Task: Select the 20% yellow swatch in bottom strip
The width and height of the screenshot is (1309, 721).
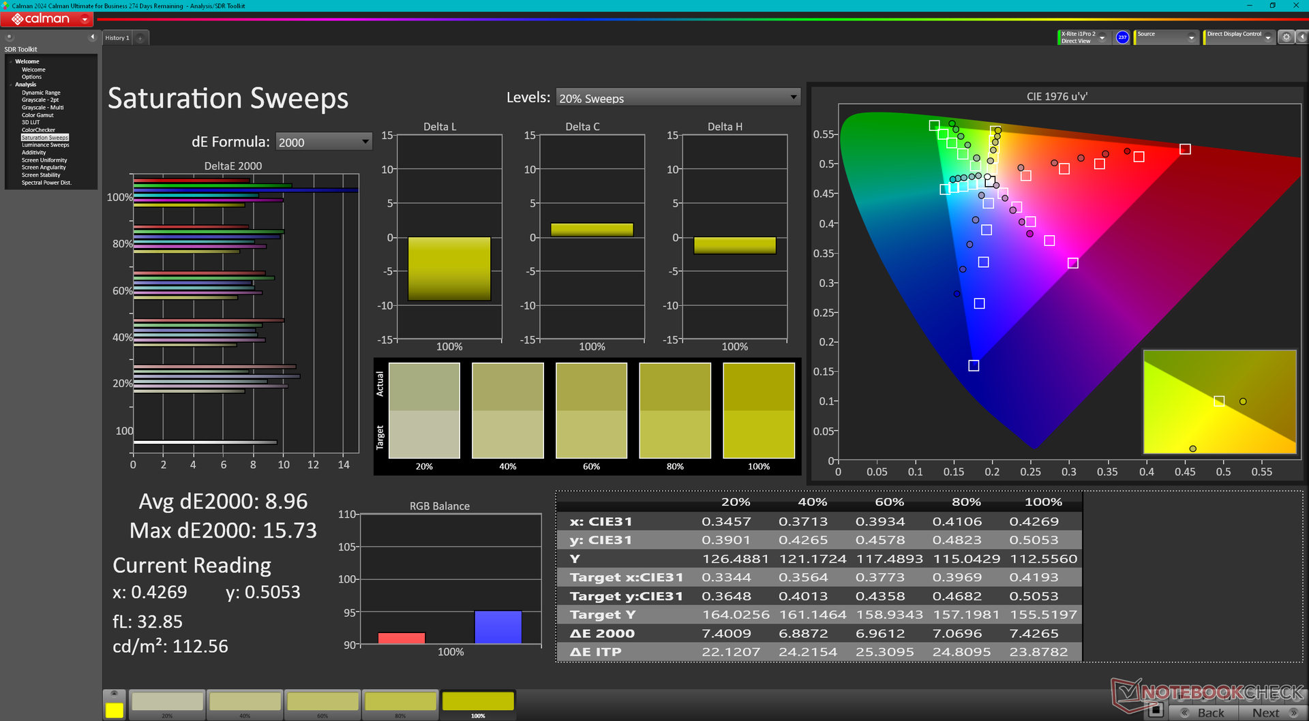Action: [x=168, y=704]
